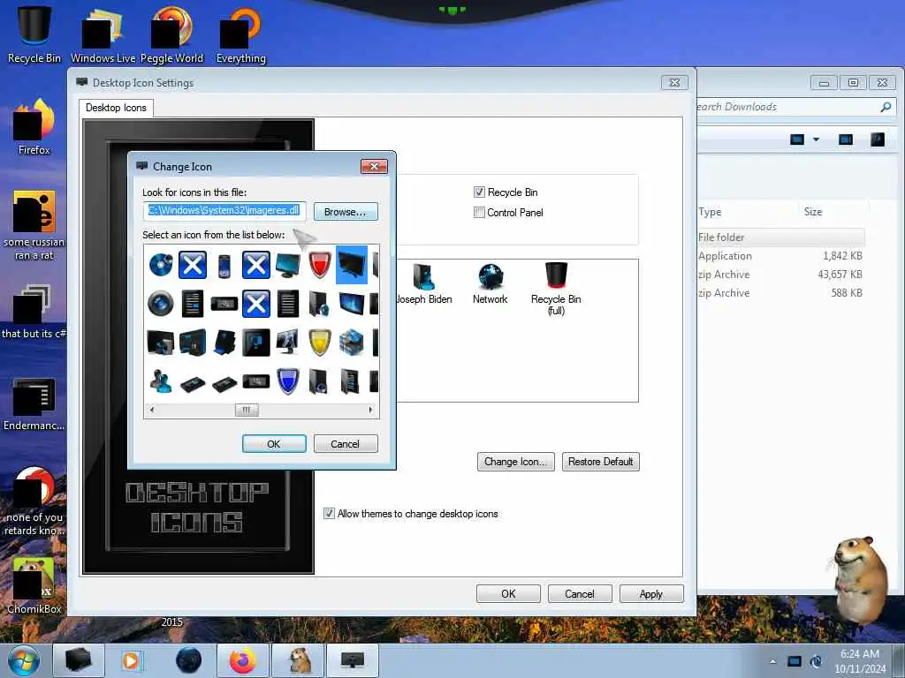Enable the Control Panel checkbox
This screenshot has width=905, height=678.
point(479,212)
